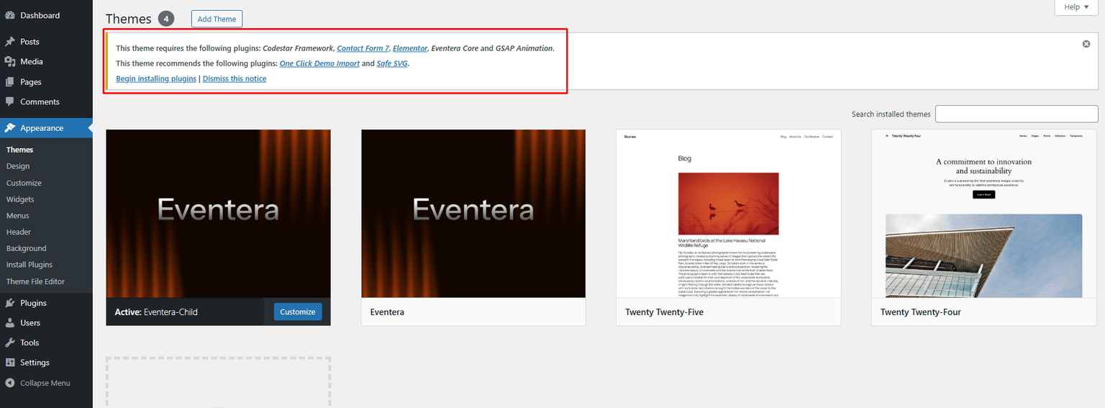Click the Search installed themes label
This screenshot has width=1105, height=408.
[891, 114]
